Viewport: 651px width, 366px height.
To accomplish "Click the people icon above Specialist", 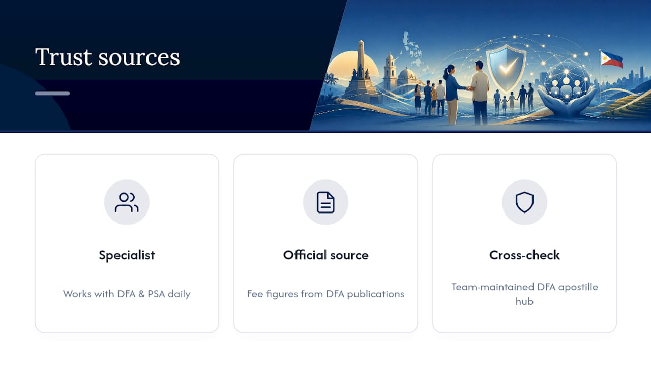I will 127,202.
